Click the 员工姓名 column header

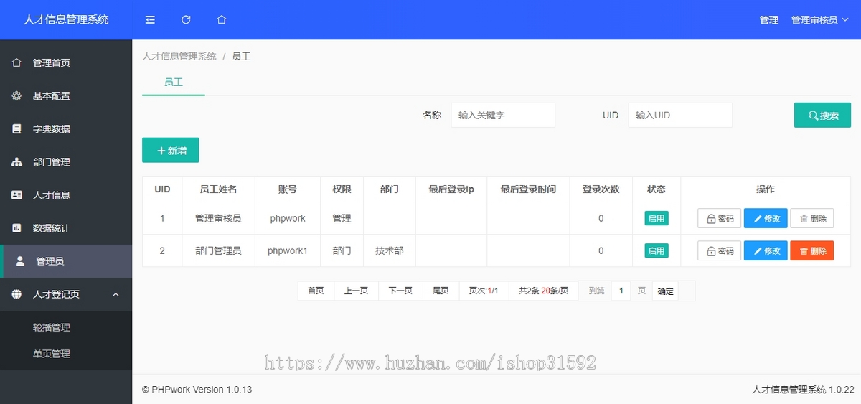pyautogui.click(x=218, y=189)
